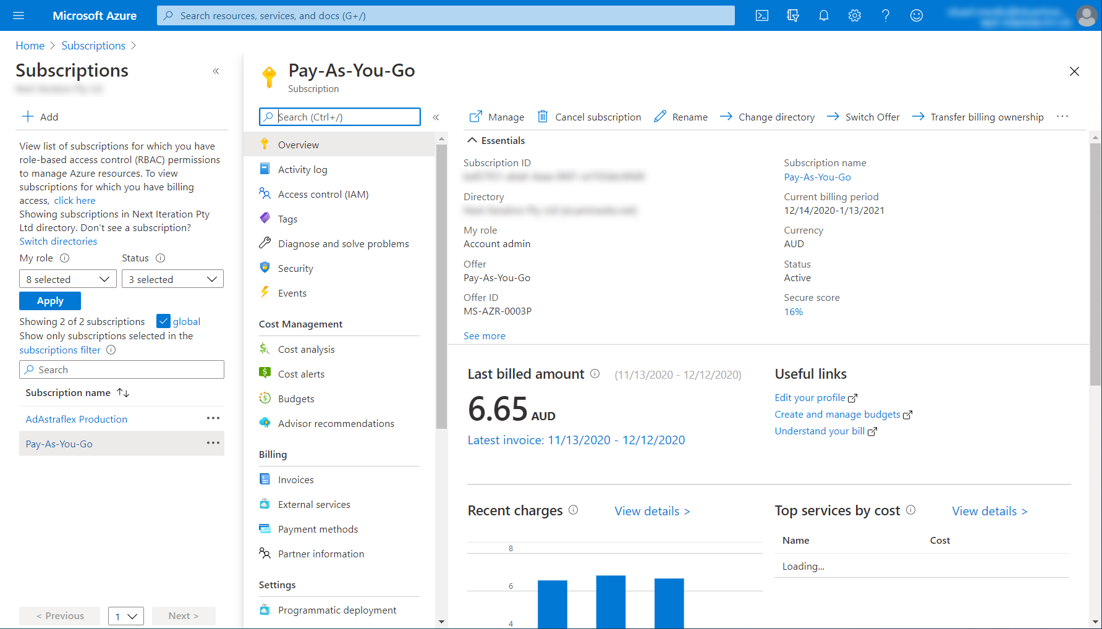Open the Status filter dropdown
Image resolution: width=1102 pixels, height=629 pixels.
(172, 279)
